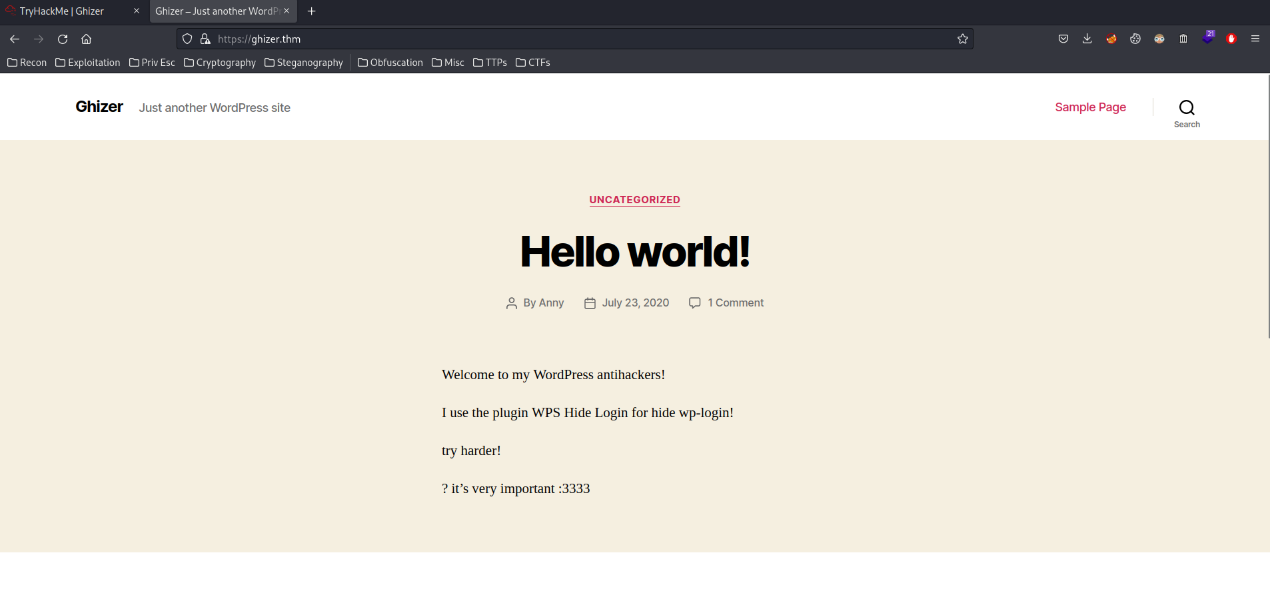Click the author name Anny
The width and height of the screenshot is (1270, 603).
[x=551, y=303]
